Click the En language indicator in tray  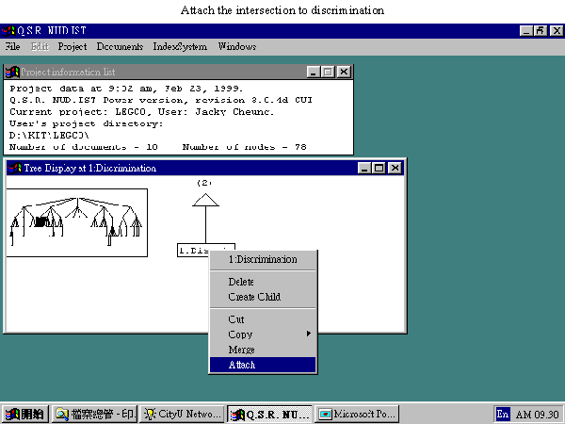pyautogui.click(x=503, y=414)
